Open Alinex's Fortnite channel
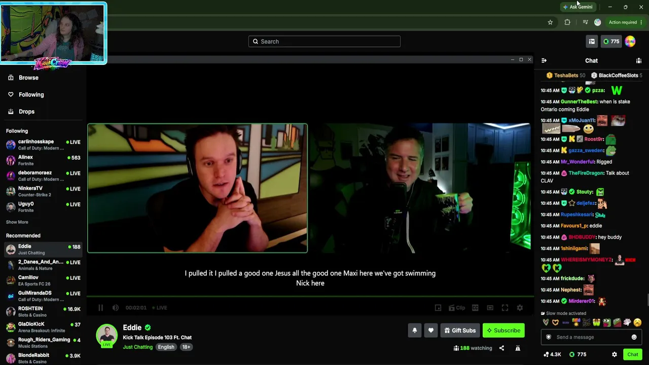This screenshot has height=365, width=649. (43, 160)
